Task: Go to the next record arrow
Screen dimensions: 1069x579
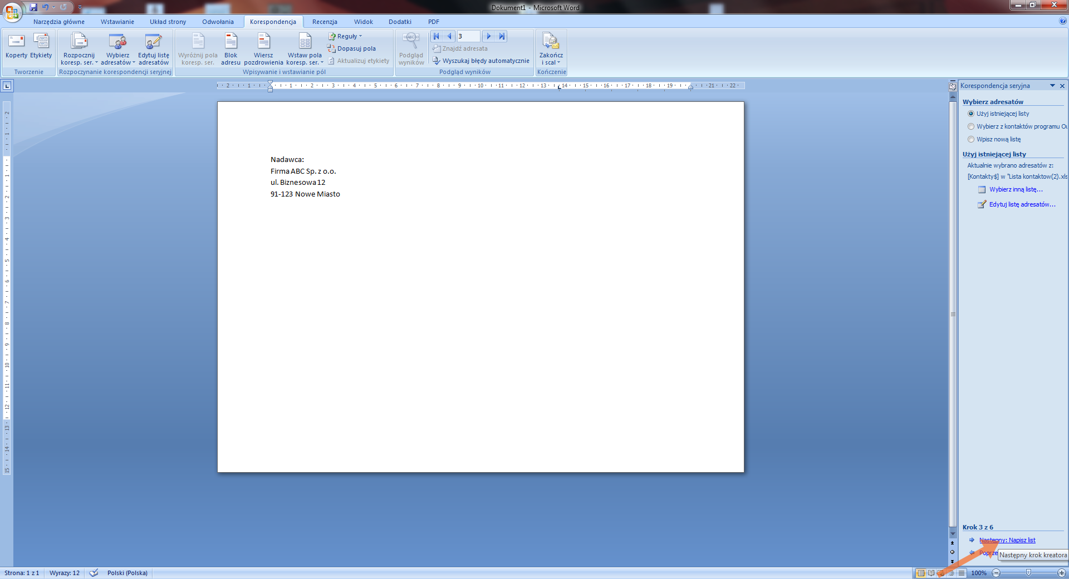Action: 488,36
